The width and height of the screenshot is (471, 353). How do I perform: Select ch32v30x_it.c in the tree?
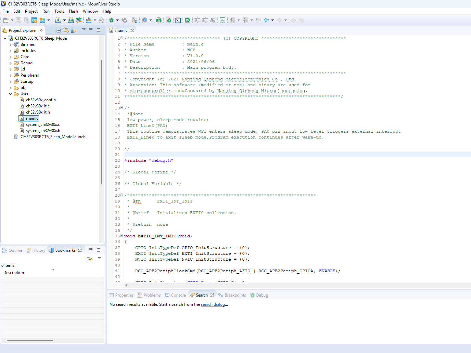38,106
